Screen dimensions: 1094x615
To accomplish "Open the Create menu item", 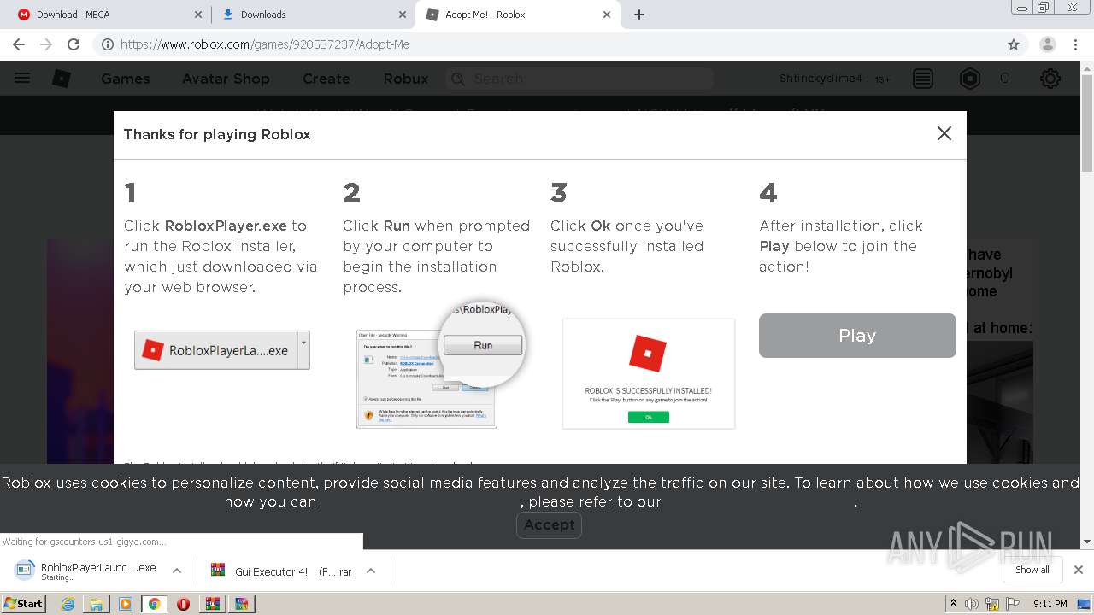I will pyautogui.click(x=326, y=79).
